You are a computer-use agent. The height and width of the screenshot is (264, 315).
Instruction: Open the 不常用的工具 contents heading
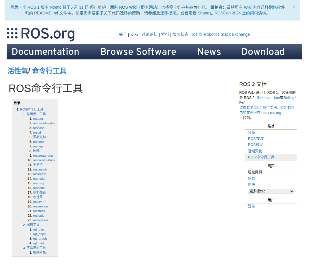tap(36, 248)
